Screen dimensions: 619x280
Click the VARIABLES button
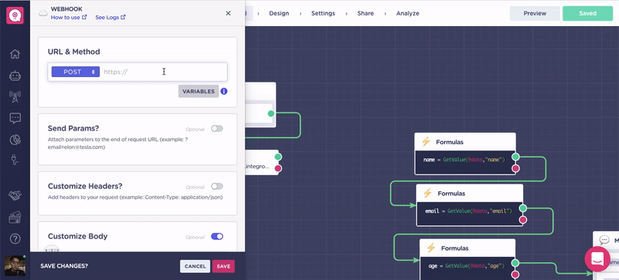tap(199, 91)
